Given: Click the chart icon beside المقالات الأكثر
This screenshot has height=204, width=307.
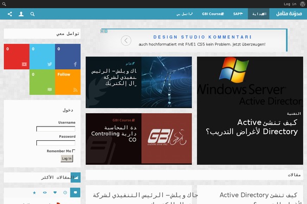Looking at the screenshot, I should (x=76, y=177).
